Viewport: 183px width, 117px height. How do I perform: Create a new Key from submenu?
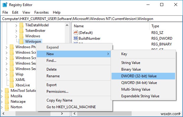tap(143, 54)
